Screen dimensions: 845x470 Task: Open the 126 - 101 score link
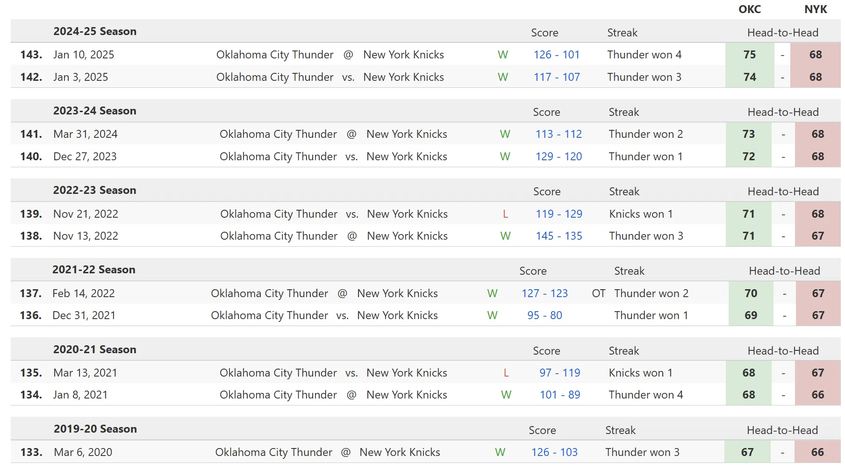[556, 55]
